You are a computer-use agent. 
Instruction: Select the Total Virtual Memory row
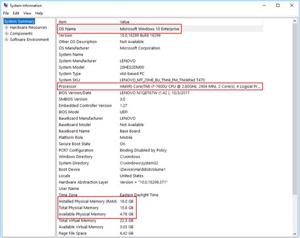pyautogui.click(x=160, y=220)
